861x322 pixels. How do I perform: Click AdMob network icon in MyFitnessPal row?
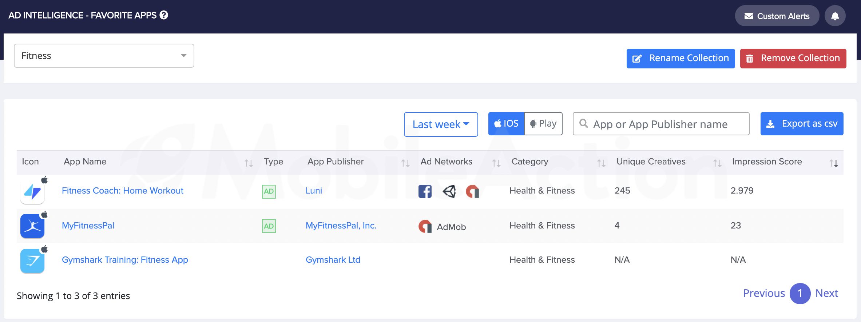425,226
